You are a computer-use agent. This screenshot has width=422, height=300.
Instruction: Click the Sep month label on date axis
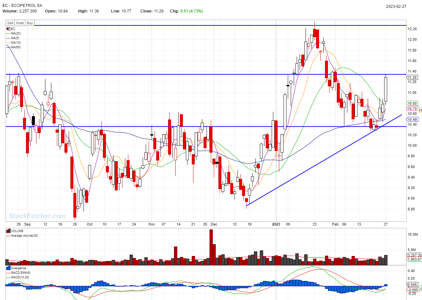[27, 224]
